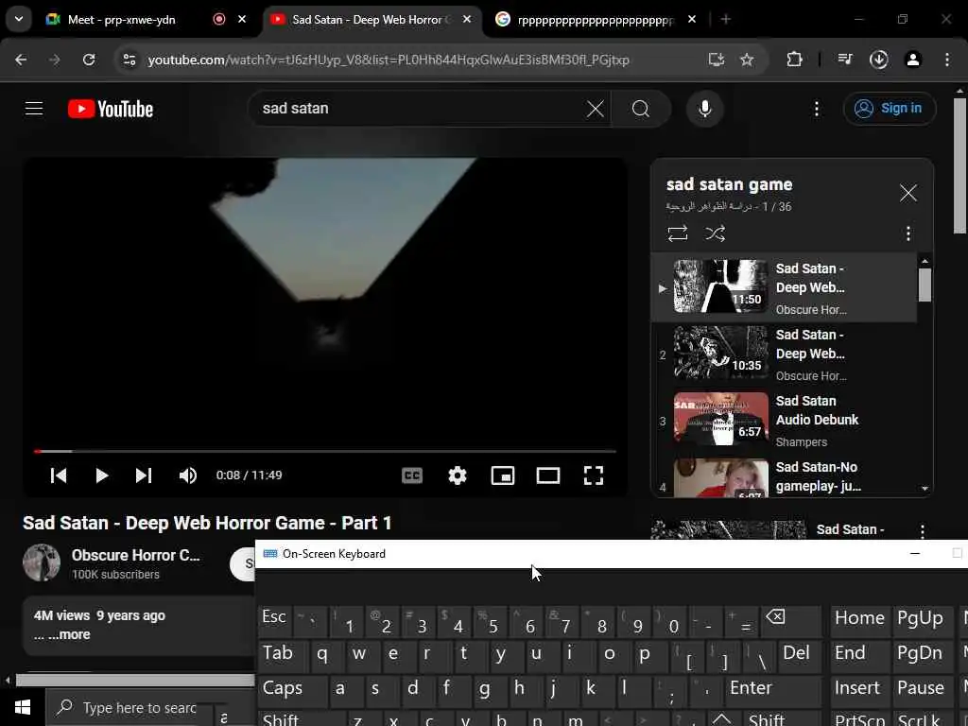The height and width of the screenshot is (726, 968).
Task: Sign in to YouTube
Action: [x=889, y=109]
